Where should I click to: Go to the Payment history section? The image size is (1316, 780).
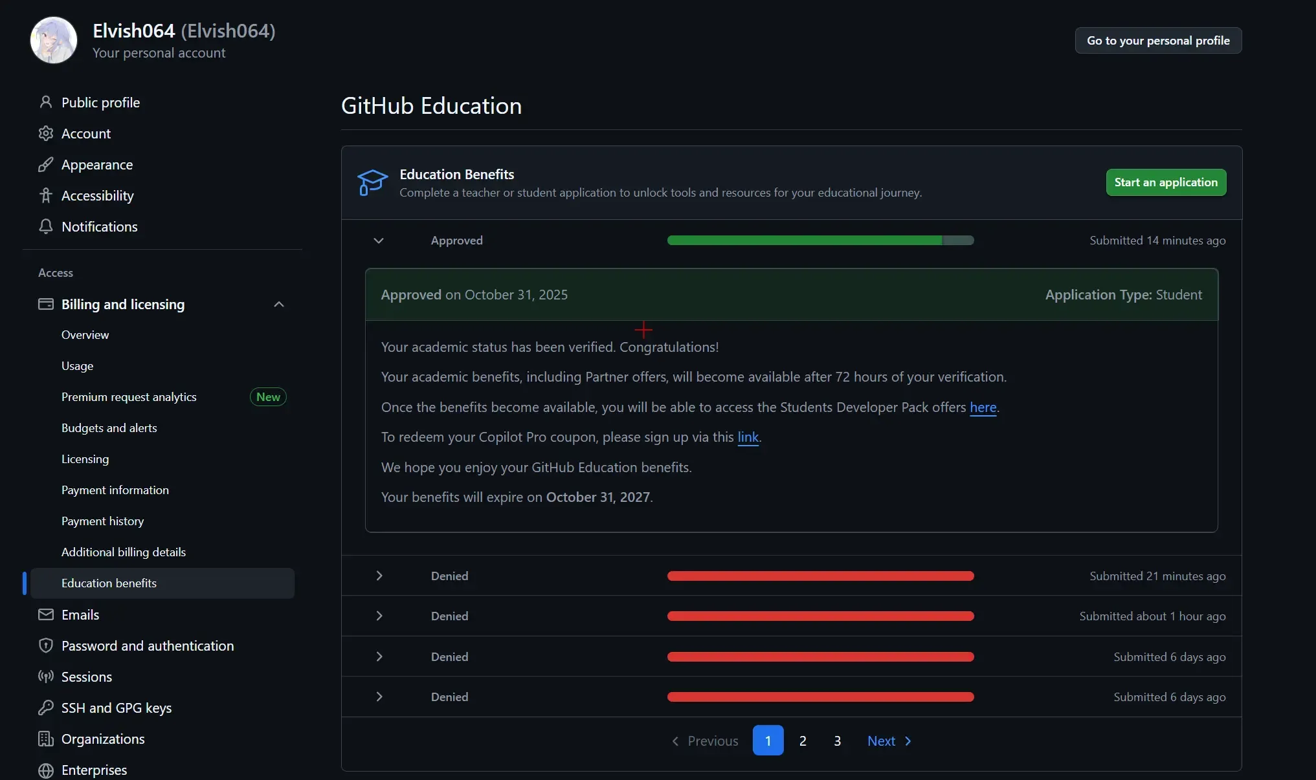pyautogui.click(x=102, y=521)
